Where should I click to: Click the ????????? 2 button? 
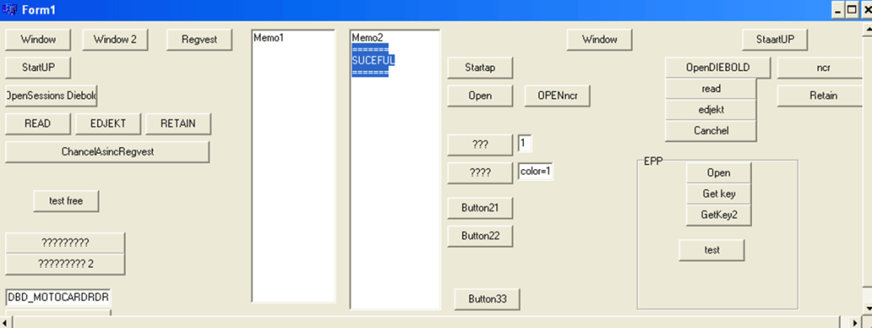(65, 264)
